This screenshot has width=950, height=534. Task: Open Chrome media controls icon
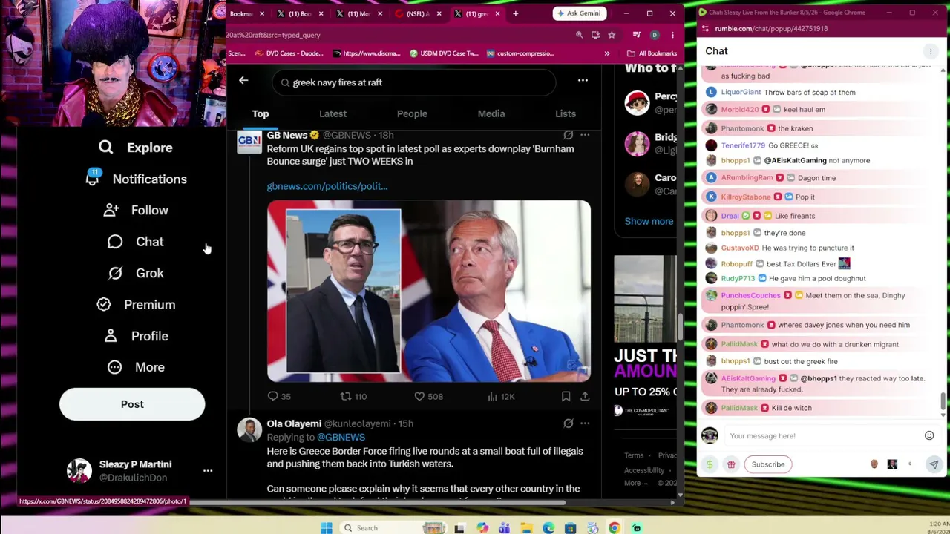(637, 35)
